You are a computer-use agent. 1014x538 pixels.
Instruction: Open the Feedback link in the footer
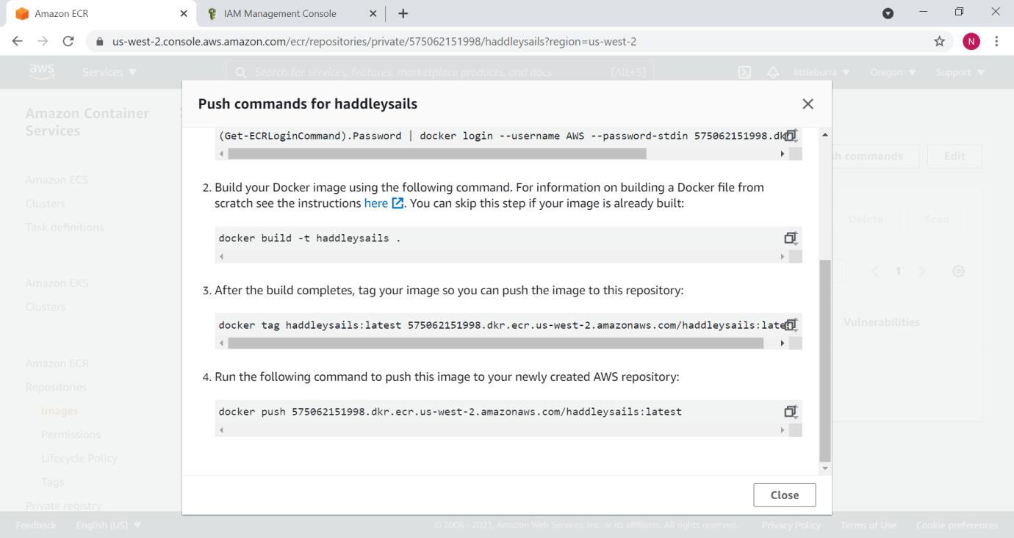36,525
